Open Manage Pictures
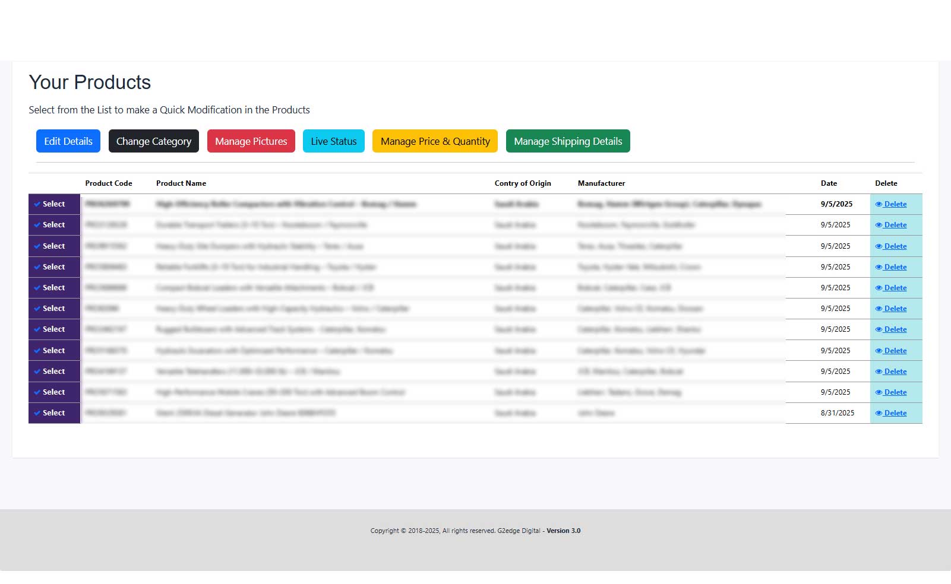Viewport: 951px width, 584px height. pyautogui.click(x=251, y=141)
